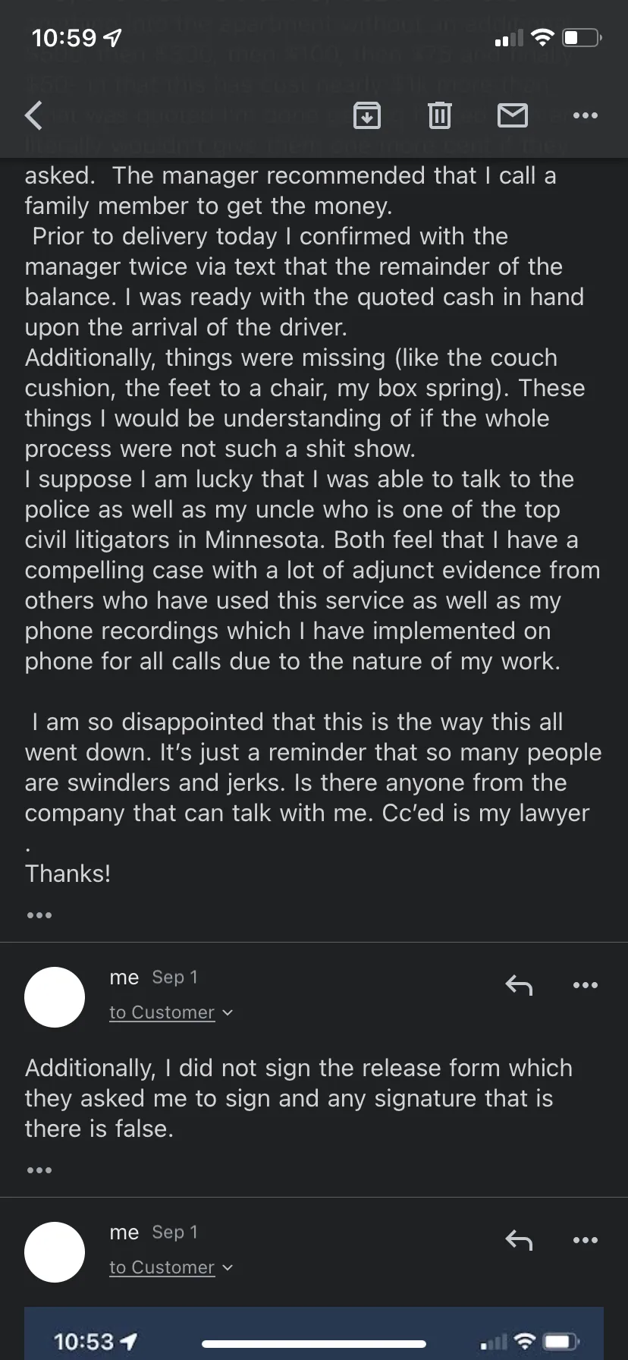Go back using the back arrow

[34, 115]
